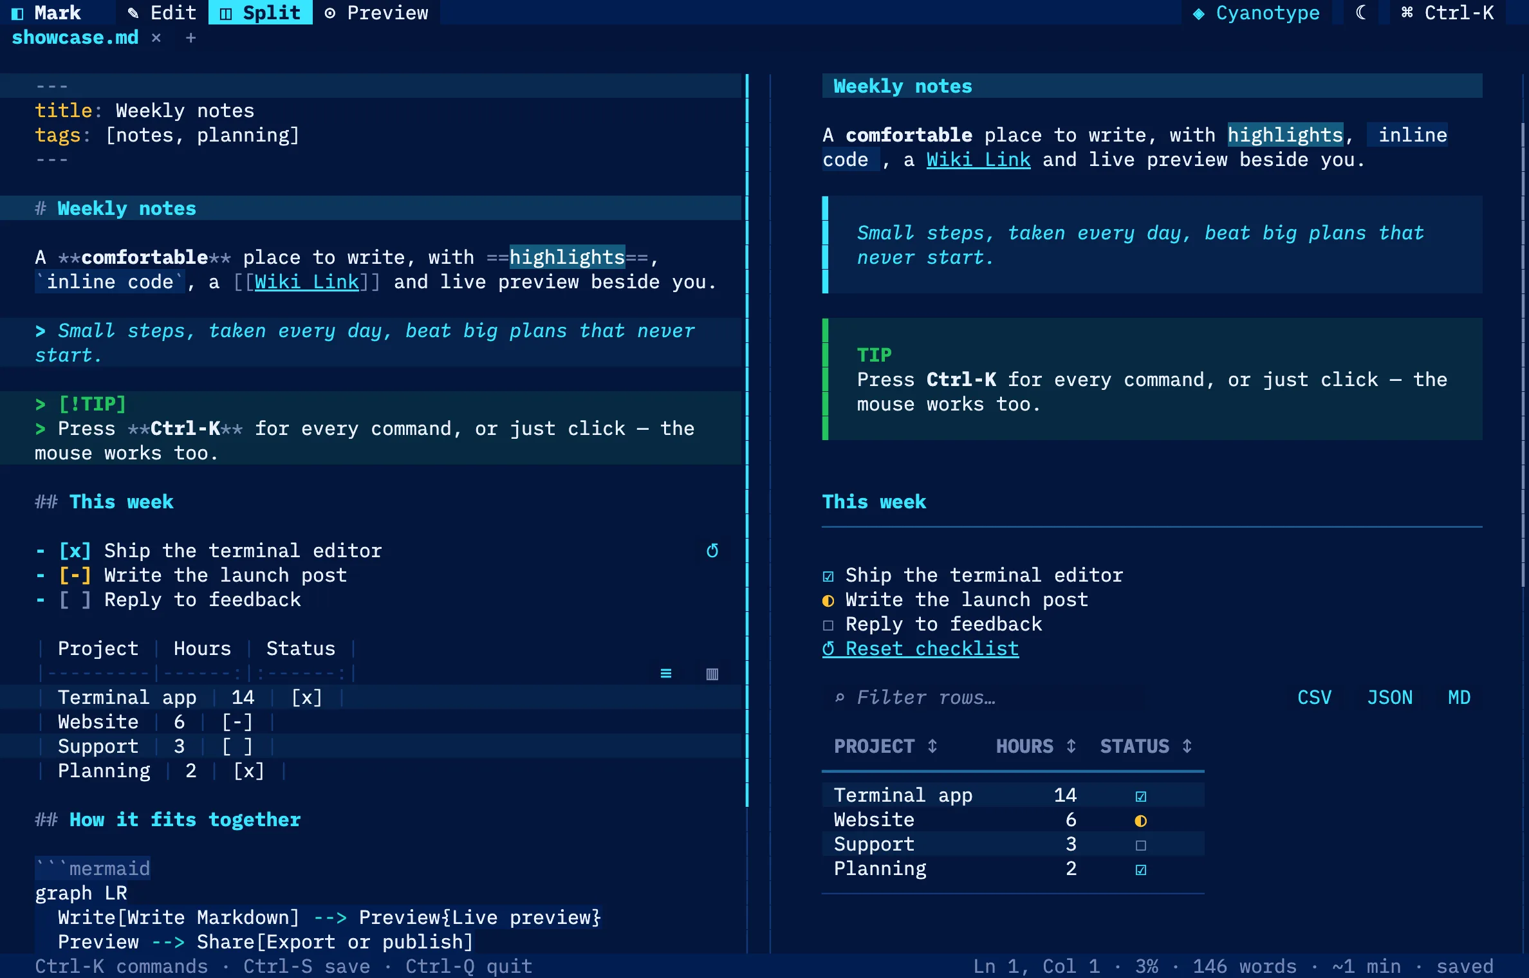Click the Ln 1, Col 1 status entry
Image resolution: width=1529 pixels, height=978 pixels.
[1036, 966]
